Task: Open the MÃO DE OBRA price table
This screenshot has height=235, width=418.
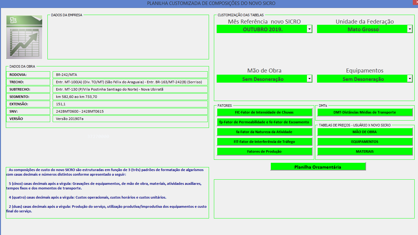Action: tap(365, 132)
